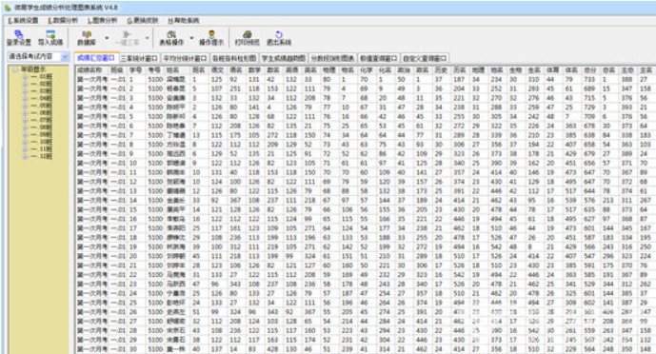Screen dimensions: 656x354
Task: Open the dropdown arrow beside 一键三率
Action: tap(147, 38)
